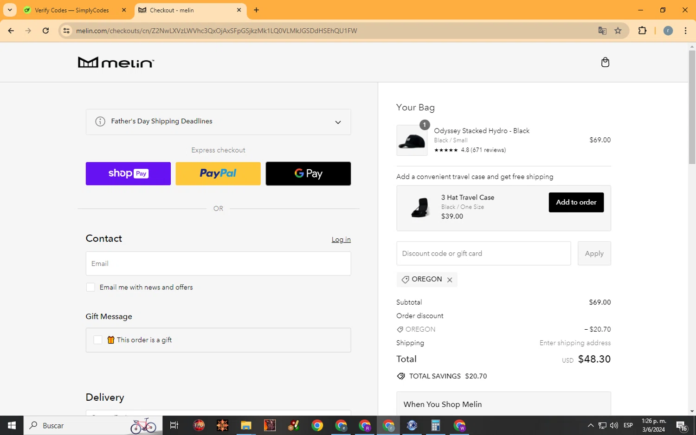Expand Father's Day Shipping Deadlines chevron
The image size is (696, 435).
338,122
